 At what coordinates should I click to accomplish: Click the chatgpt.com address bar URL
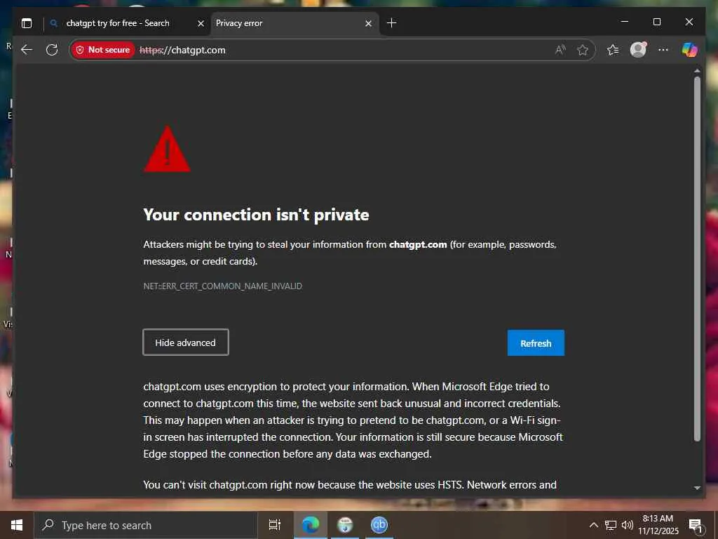[x=182, y=50]
